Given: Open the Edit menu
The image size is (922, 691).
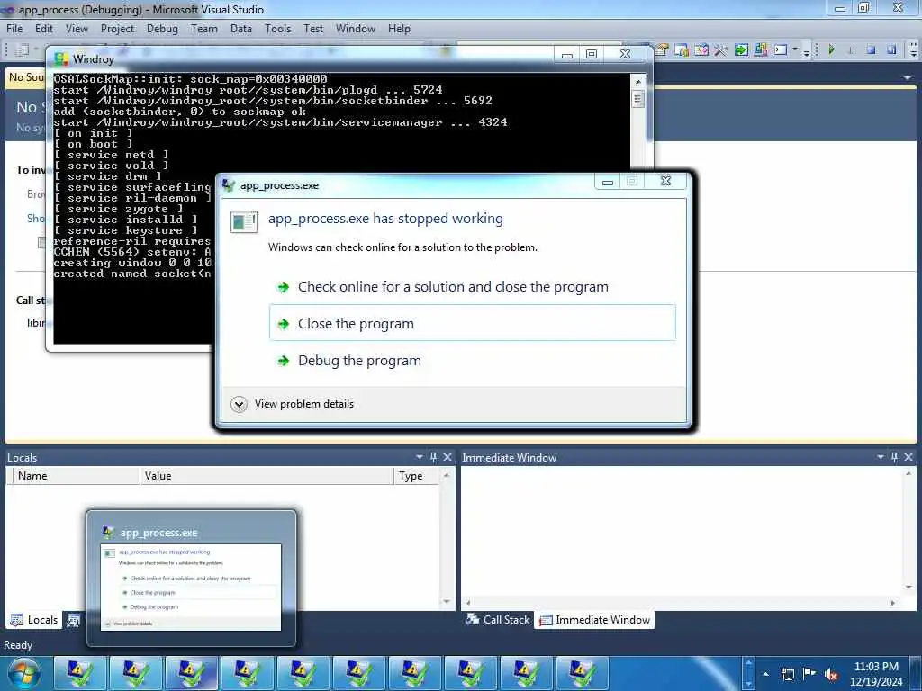Looking at the screenshot, I should tap(44, 29).
